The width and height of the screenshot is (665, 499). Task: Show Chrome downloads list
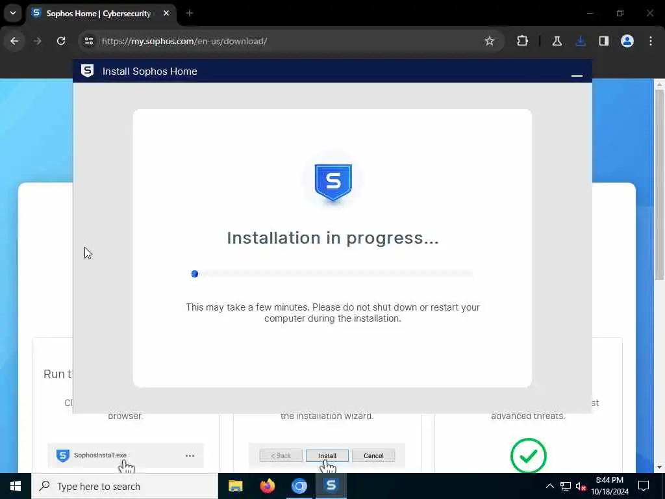[581, 41]
